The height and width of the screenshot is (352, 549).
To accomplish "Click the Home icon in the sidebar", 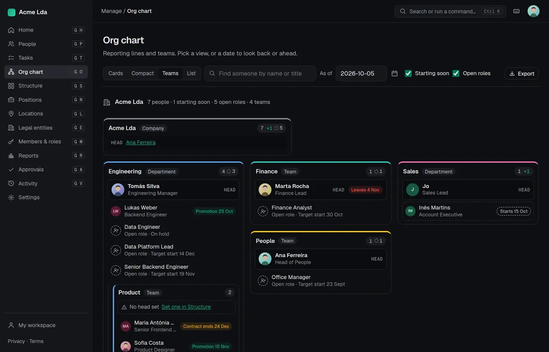I will 11,30.
